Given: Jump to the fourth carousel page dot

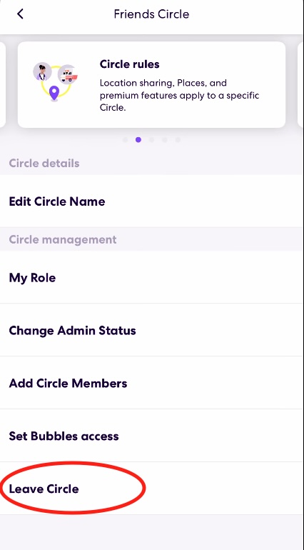Looking at the screenshot, I should pyautogui.click(x=165, y=140).
